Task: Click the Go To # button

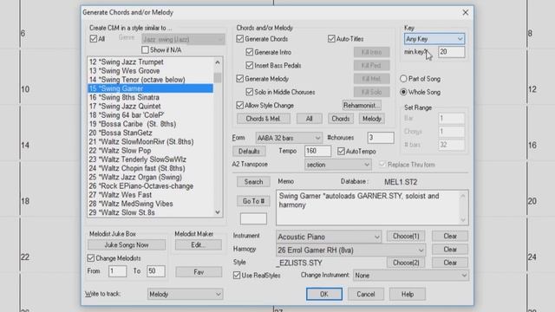Action: tap(253, 201)
